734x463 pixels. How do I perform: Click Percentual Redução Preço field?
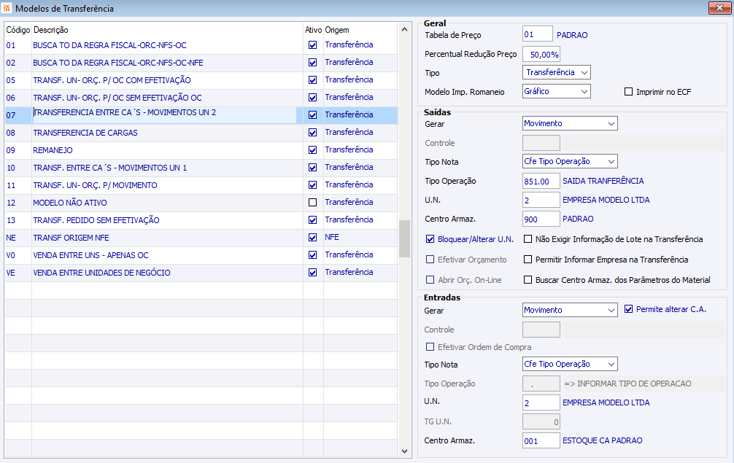pos(541,54)
